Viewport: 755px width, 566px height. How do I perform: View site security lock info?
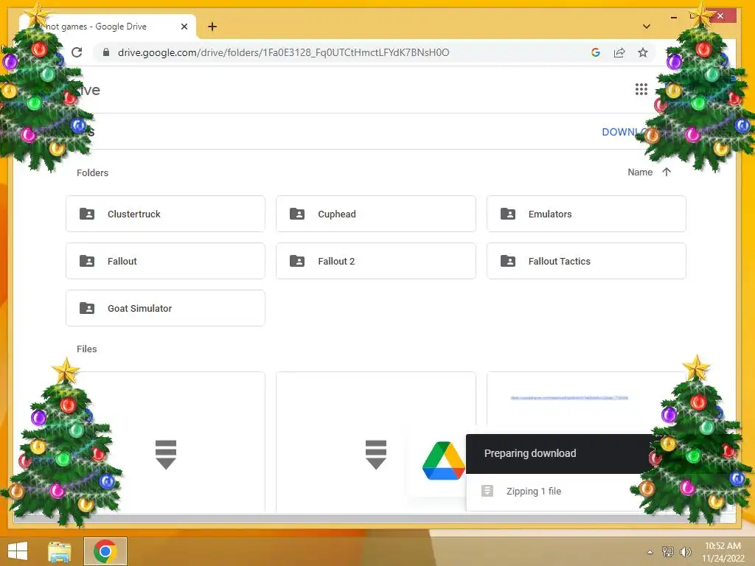[106, 52]
